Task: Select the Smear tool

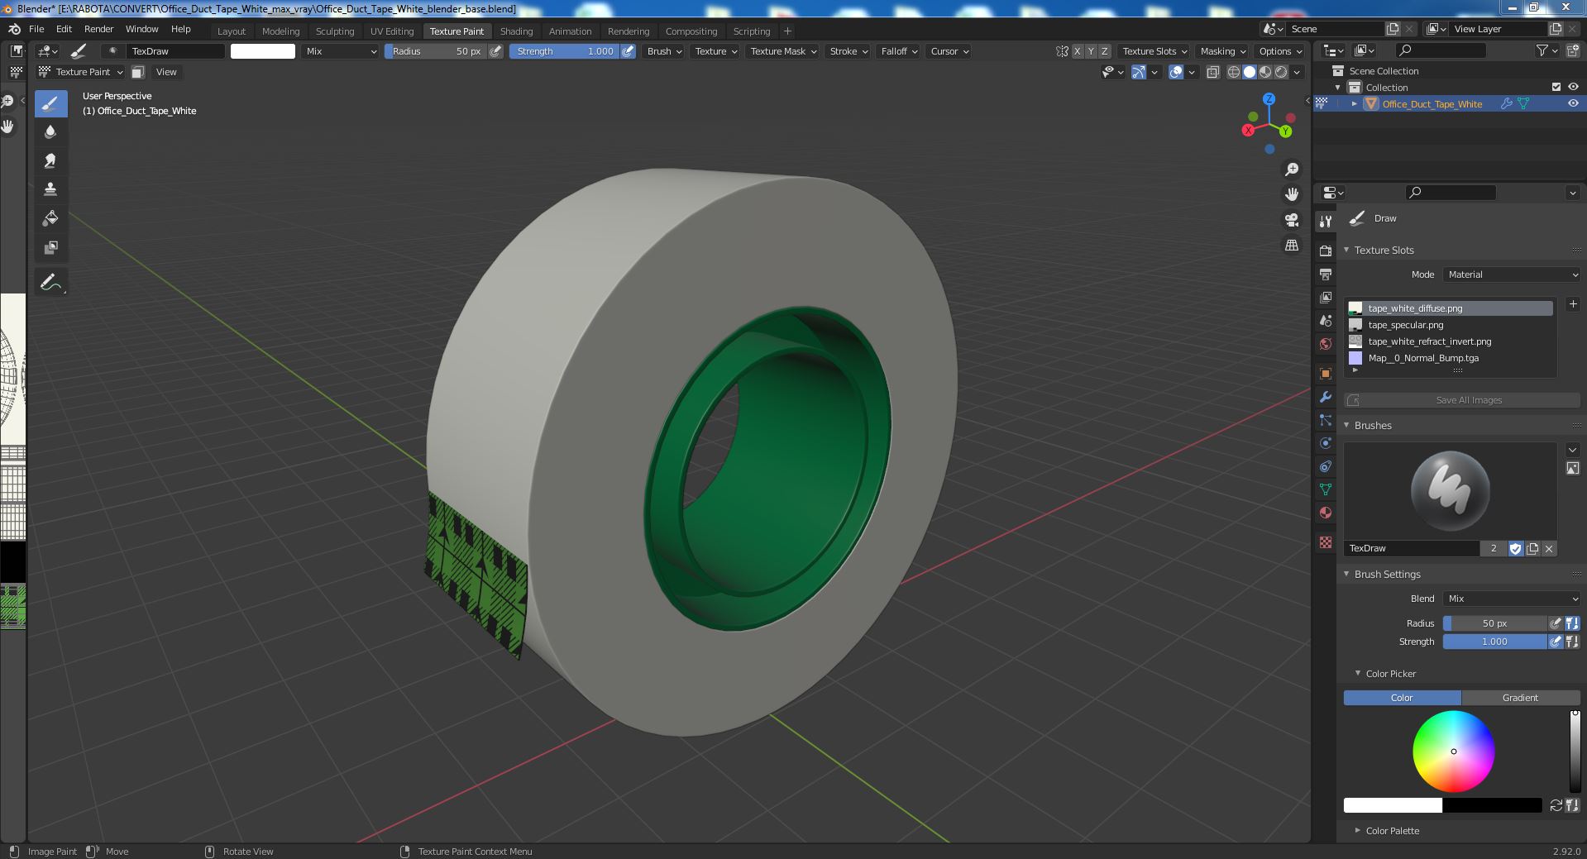Action: [50, 160]
